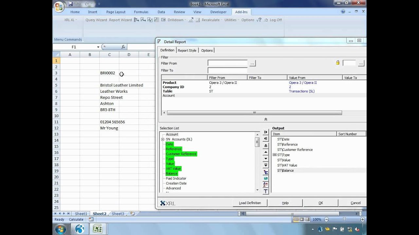The width and height of the screenshot is (419, 235).
Task: Click Report Wizard in ribbon
Action: 120,20
